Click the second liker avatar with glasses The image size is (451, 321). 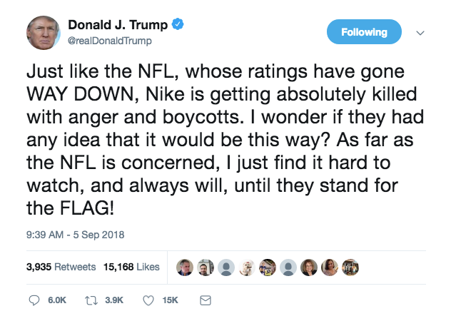click(206, 267)
